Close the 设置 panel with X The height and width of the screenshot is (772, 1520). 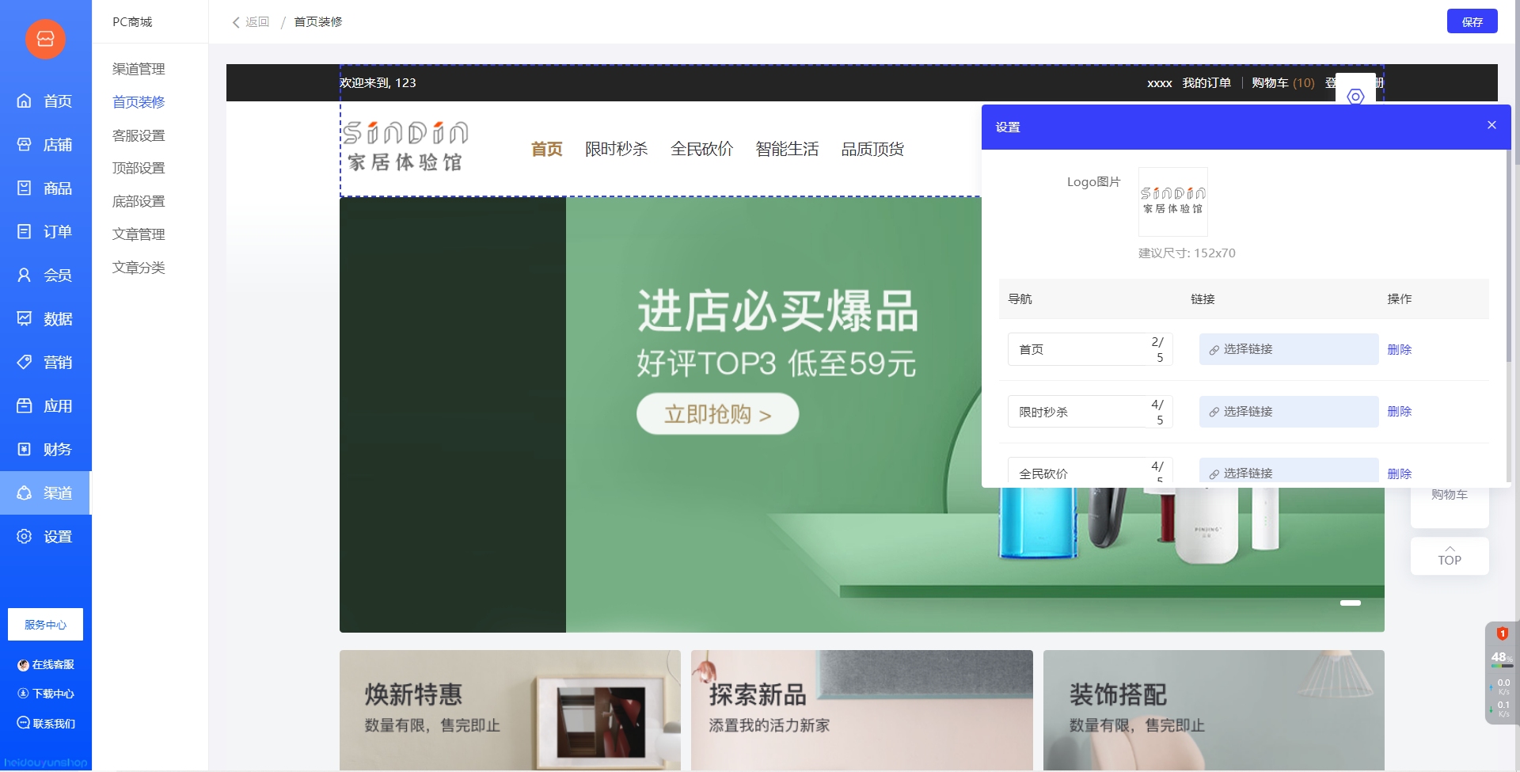1491,125
